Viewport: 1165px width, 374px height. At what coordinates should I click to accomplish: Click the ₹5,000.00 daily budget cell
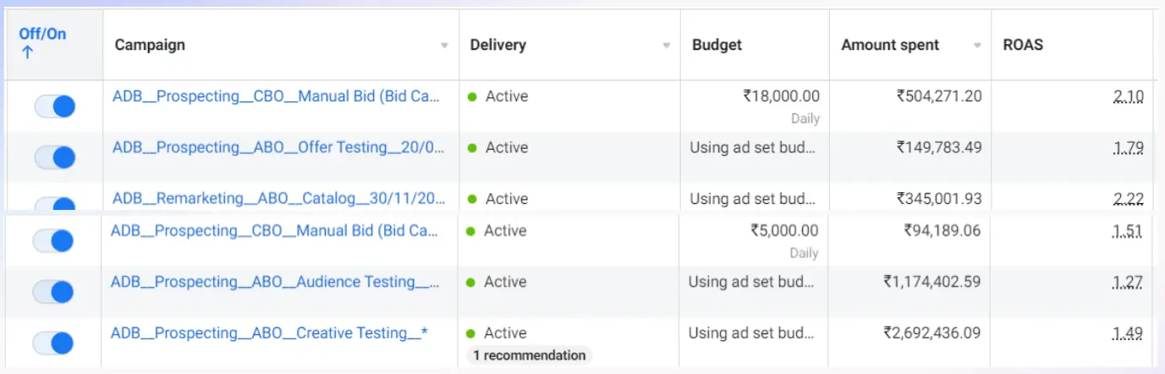784,230
